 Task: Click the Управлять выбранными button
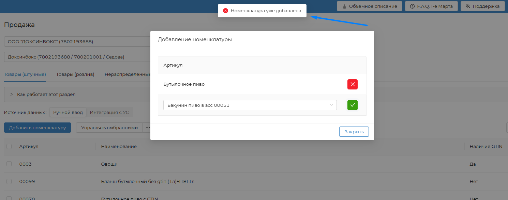109,128
